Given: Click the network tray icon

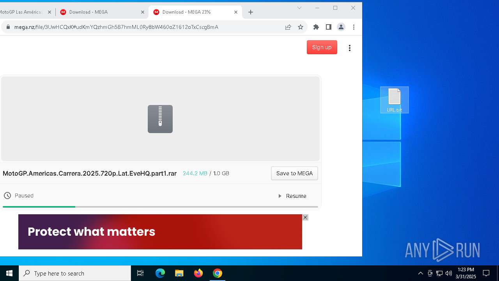Looking at the screenshot, I should pyautogui.click(x=439, y=273).
